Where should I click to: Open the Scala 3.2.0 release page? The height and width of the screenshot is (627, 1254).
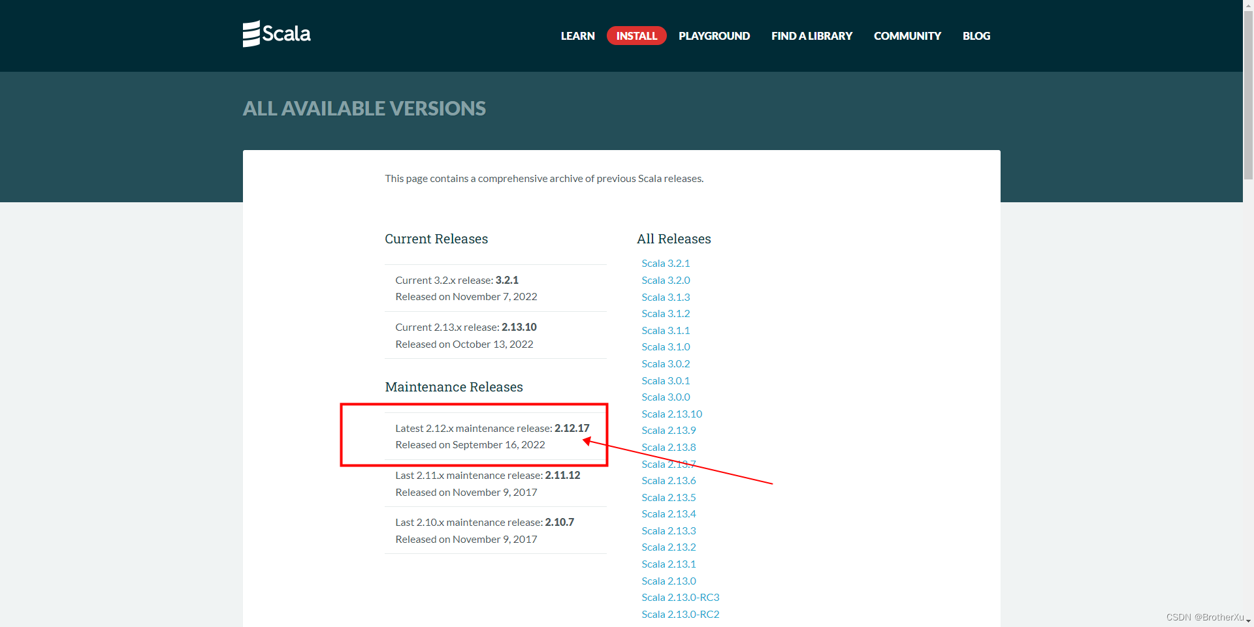point(666,280)
